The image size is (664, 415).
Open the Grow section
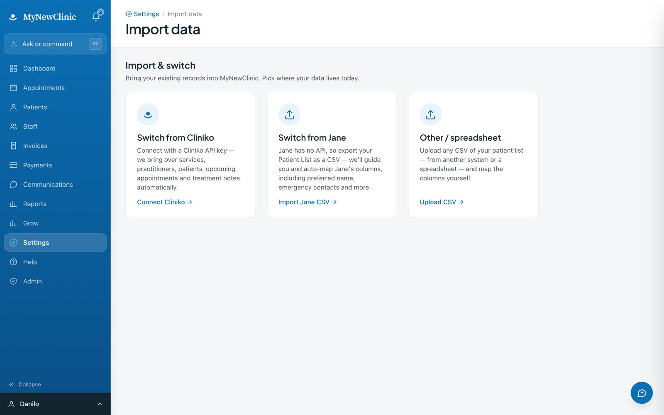tap(55, 223)
